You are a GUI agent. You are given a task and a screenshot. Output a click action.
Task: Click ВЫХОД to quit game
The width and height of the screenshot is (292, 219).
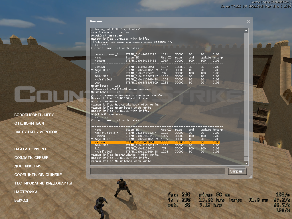pos(21,200)
